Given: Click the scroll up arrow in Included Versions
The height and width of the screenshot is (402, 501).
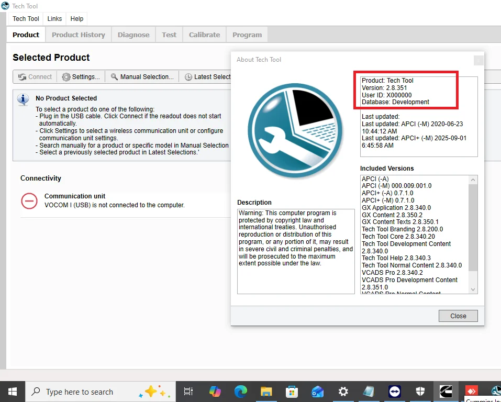Looking at the screenshot, I should [x=473, y=180].
